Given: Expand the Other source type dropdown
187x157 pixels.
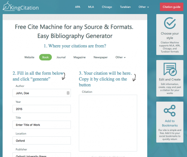Looking at the screenshot, I should [120, 57].
